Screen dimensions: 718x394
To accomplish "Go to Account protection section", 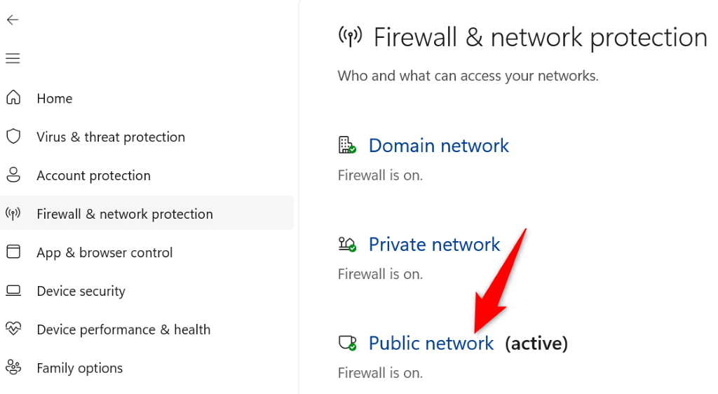I will click(x=93, y=175).
